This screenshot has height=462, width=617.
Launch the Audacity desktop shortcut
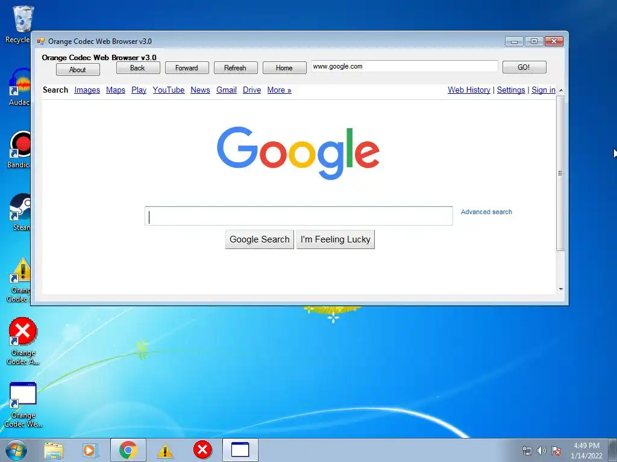(20, 87)
